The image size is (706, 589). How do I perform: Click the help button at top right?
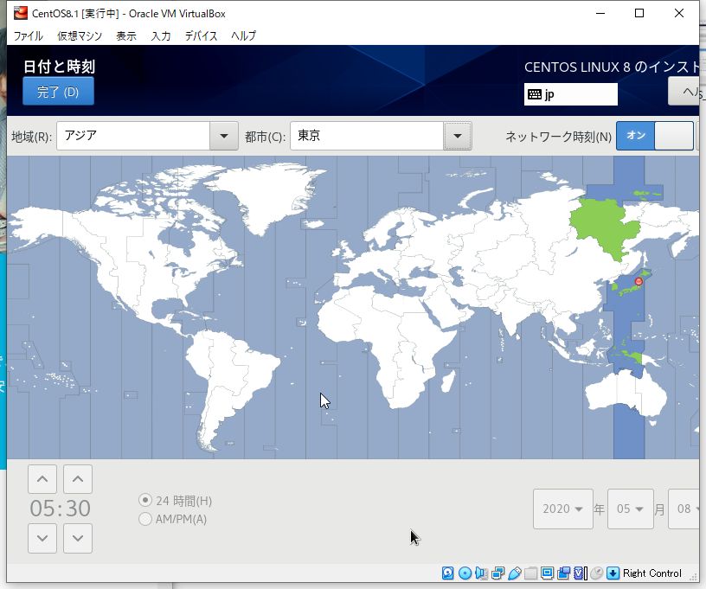click(x=684, y=92)
